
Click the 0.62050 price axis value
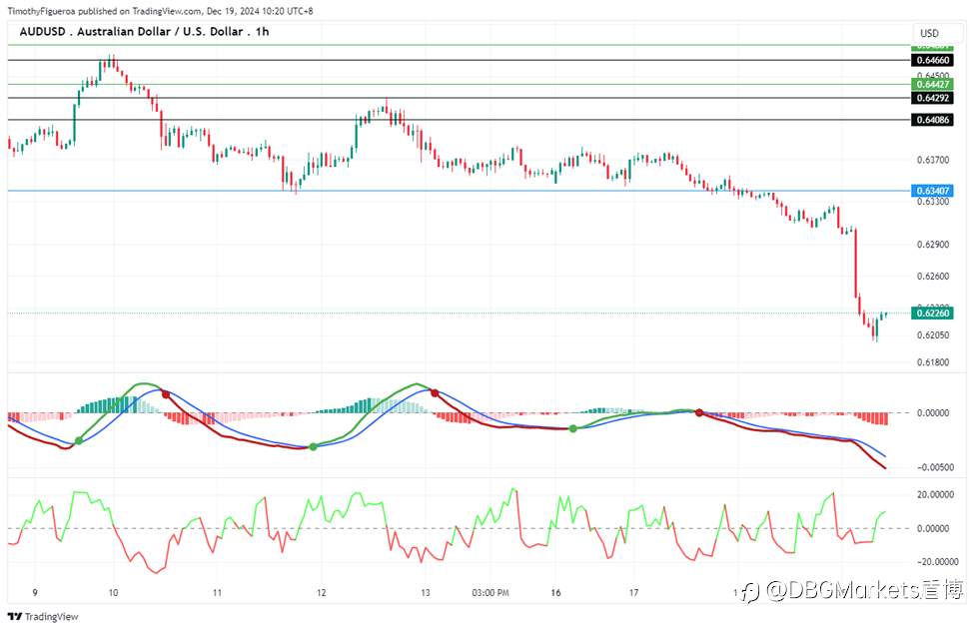(x=933, y=335)
